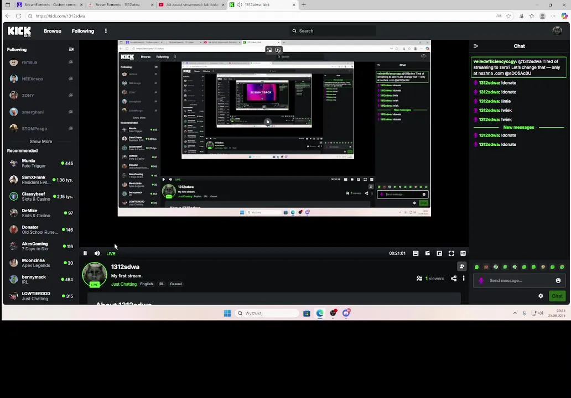Image resolution: width=571 pixels, height=398 pixels.
Task: Open Classybeef recommended channel
Action: tap(40, 196)
